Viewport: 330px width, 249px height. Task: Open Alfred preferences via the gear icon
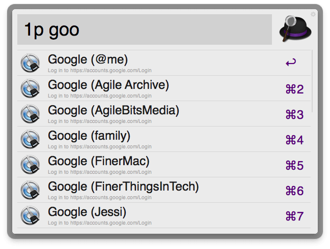[313, 14]
